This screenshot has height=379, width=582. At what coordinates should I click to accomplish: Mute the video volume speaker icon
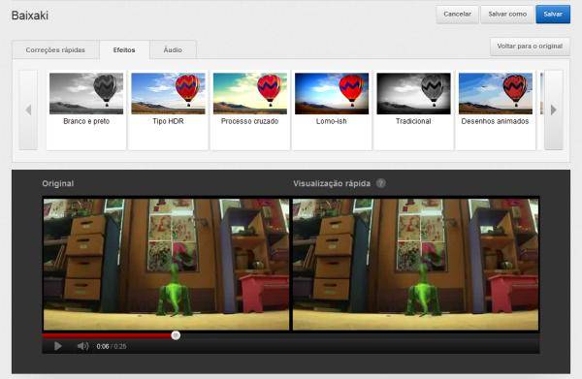82,346
